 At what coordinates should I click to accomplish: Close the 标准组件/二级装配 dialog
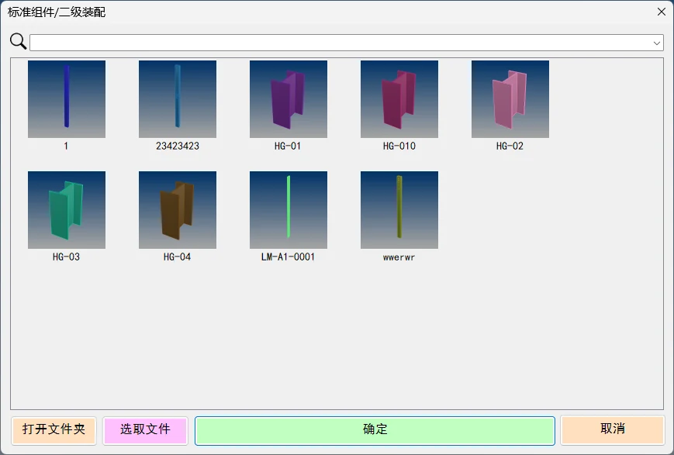point(662,12)
